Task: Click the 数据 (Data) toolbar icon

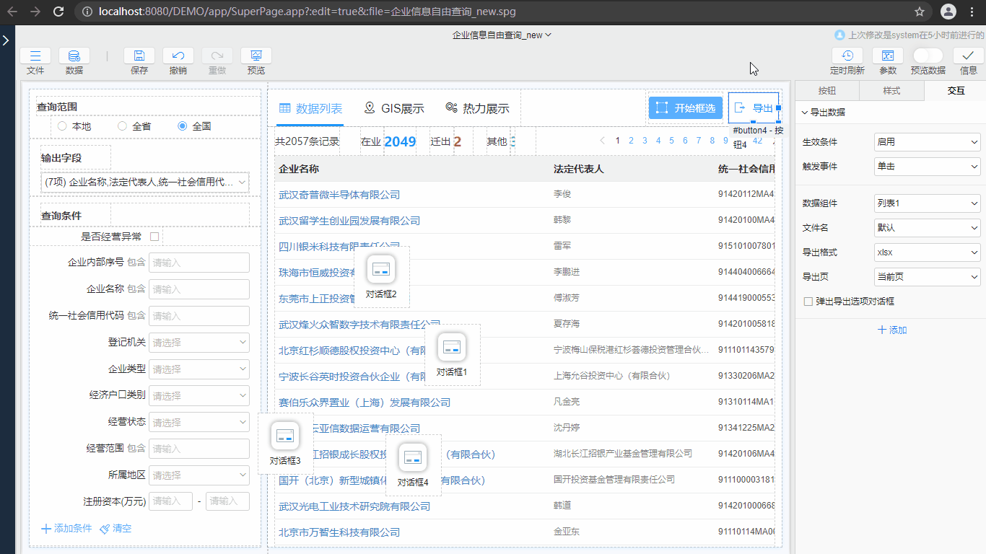Action: coord(74,55)
